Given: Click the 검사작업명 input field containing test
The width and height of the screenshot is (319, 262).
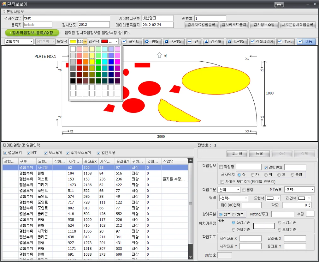Looking at the screenshot, I should [67, 18].
